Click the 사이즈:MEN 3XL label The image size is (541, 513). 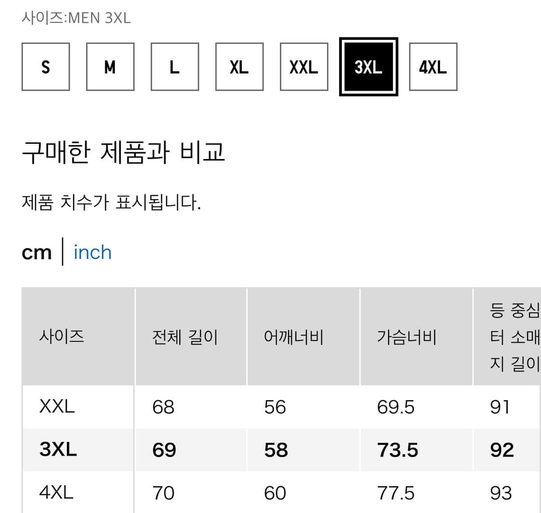(76, 18)
